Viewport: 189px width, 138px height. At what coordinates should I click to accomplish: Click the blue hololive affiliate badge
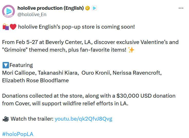tap(94, 8)
